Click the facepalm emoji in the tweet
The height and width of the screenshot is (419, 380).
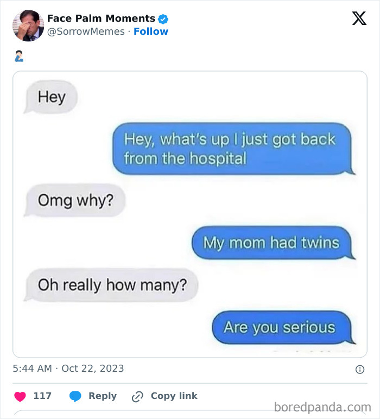point(18,55)
